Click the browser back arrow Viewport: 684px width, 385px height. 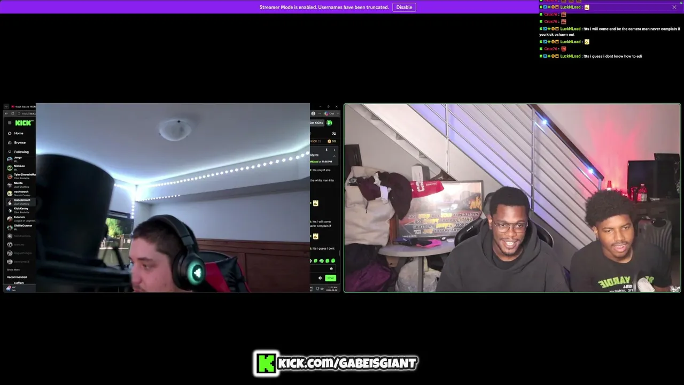[x=6, y=113]
